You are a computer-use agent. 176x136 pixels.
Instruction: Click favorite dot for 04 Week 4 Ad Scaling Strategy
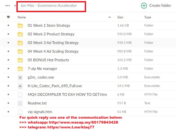coord(8,51)
